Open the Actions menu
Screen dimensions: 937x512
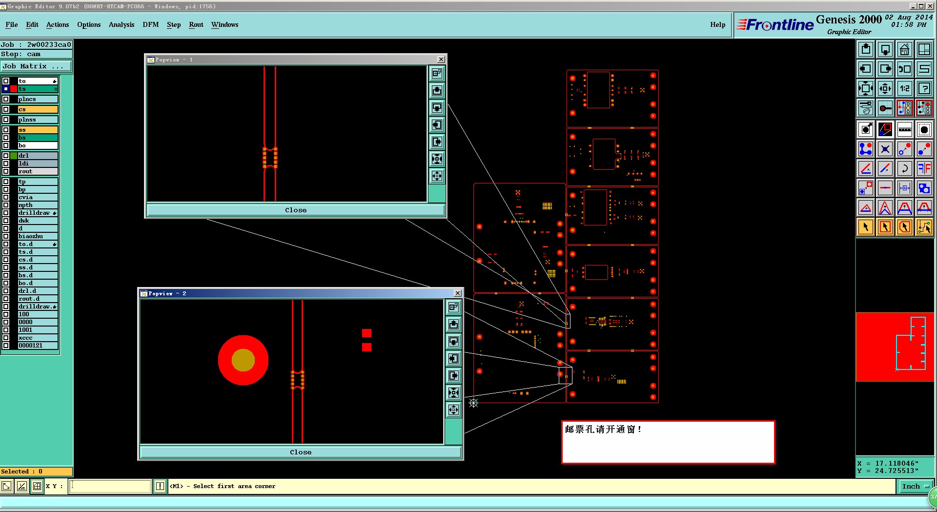(x=58, y=24)
